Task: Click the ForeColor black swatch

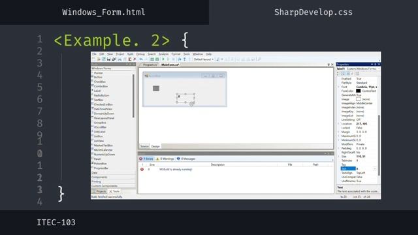Action: tap(359, 91)
